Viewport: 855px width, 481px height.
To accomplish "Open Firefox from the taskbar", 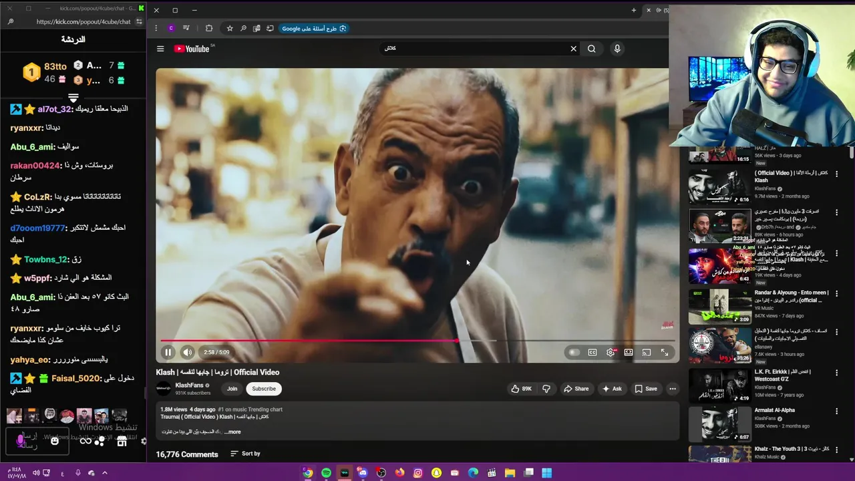I will (399, 473).
